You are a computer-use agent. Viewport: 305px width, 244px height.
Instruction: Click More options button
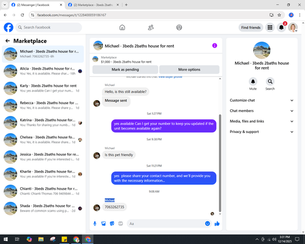(x=189, y=70)
